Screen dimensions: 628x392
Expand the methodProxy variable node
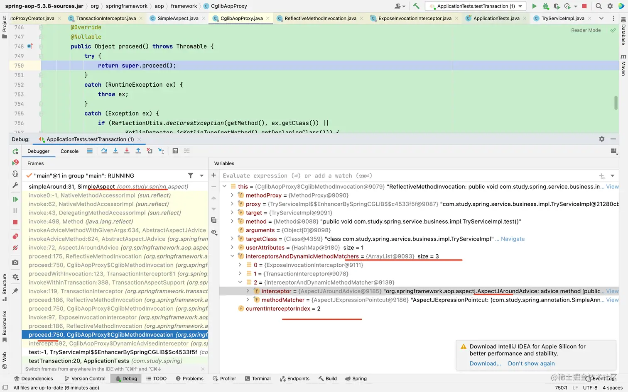(x=232, y=195)
